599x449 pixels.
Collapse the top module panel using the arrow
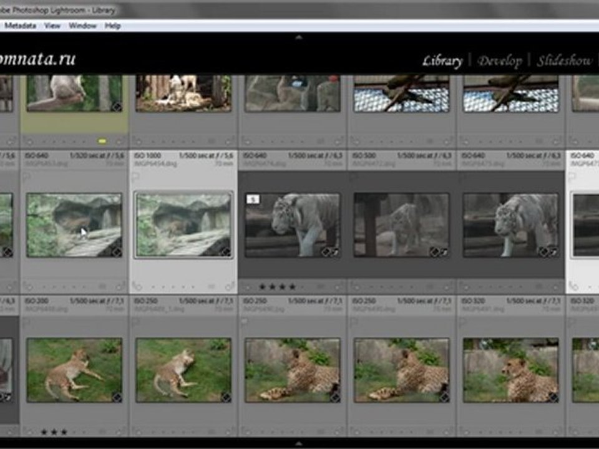coord(298,37)
